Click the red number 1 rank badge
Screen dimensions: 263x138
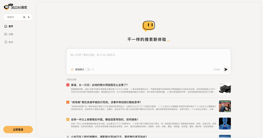point(68,85)
